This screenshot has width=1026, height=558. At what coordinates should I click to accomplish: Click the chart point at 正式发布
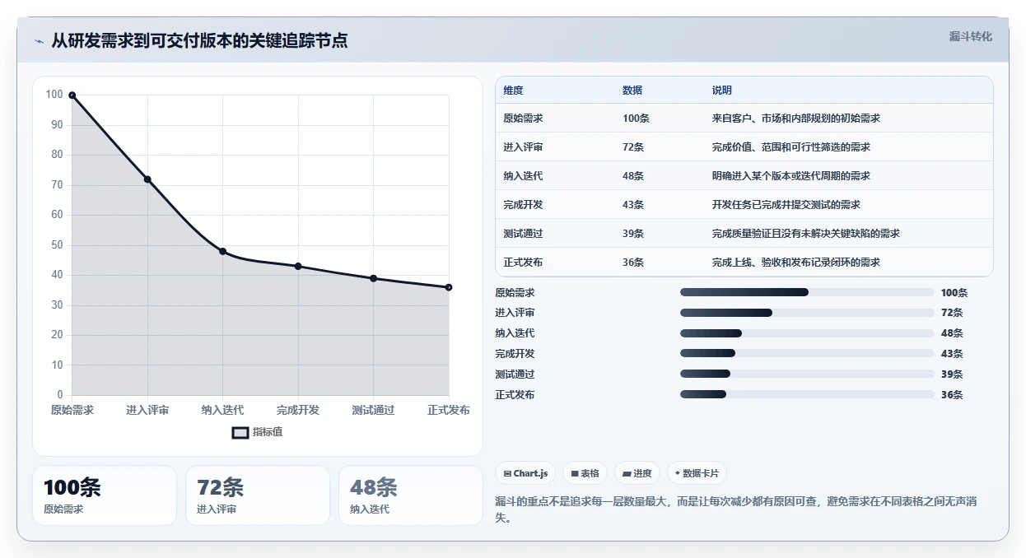click(x=449, y=287)
